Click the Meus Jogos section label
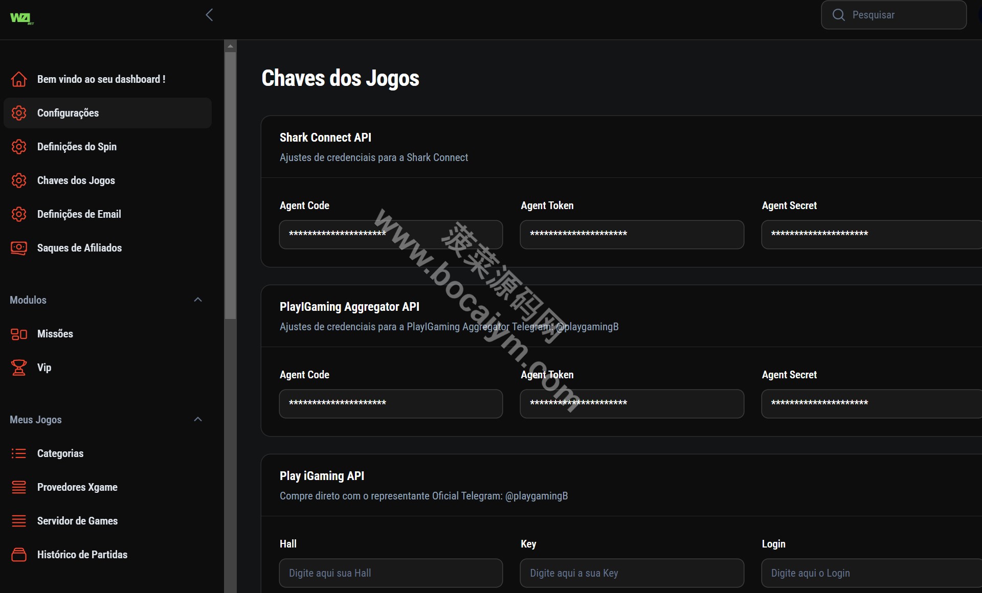 [36, 420]
